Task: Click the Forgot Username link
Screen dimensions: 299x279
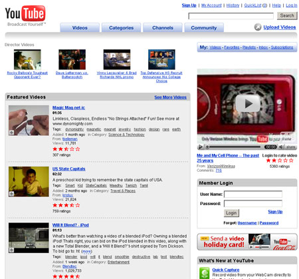Action: point(247,222)
